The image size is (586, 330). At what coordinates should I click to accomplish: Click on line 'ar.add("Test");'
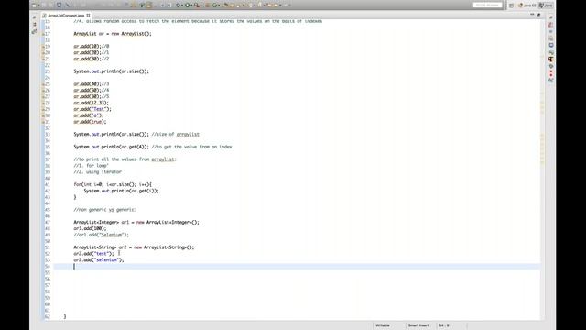click(92, 109)
